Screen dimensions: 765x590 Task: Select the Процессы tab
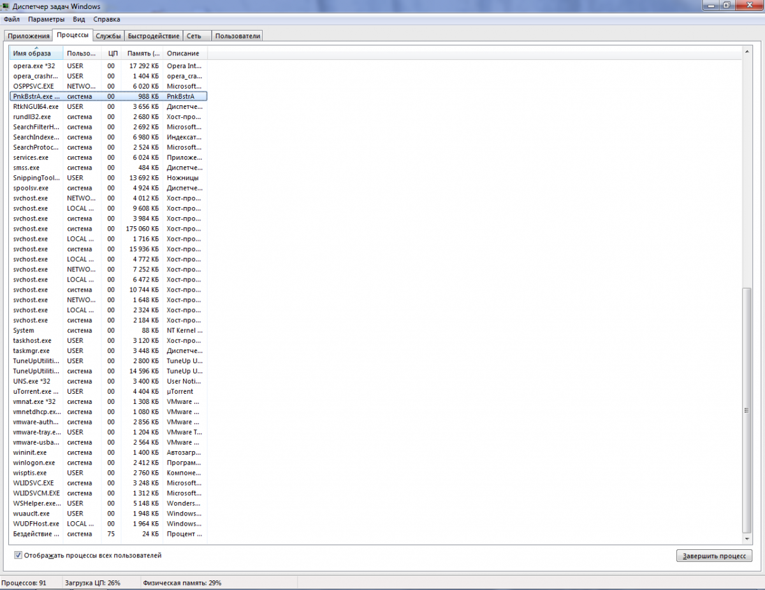72,35
